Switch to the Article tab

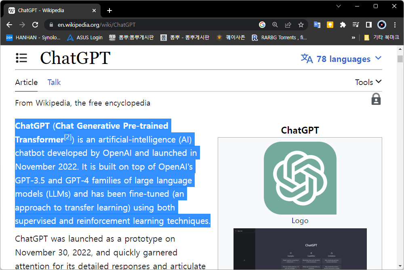26,82
